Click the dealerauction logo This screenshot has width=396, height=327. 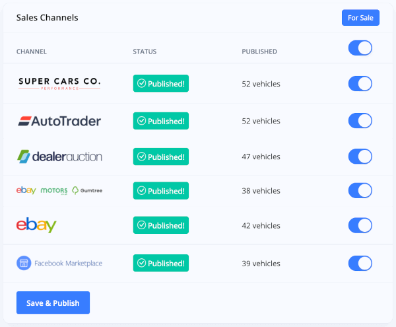point(59,157)
